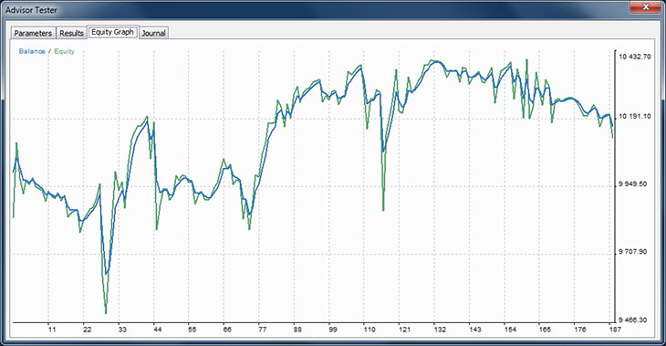Click the 9 466.30 axis value

(633, 320)
